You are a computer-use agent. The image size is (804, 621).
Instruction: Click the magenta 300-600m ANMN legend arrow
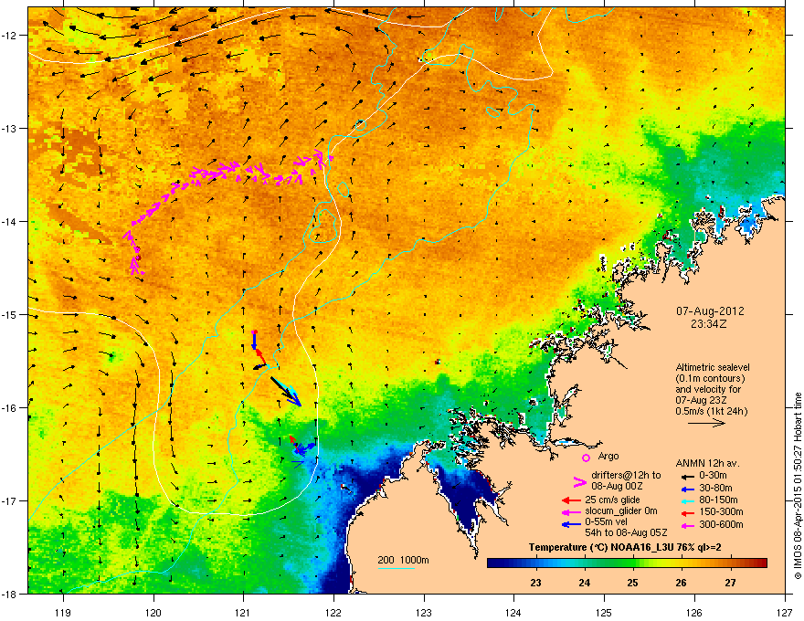coord(686,525)
